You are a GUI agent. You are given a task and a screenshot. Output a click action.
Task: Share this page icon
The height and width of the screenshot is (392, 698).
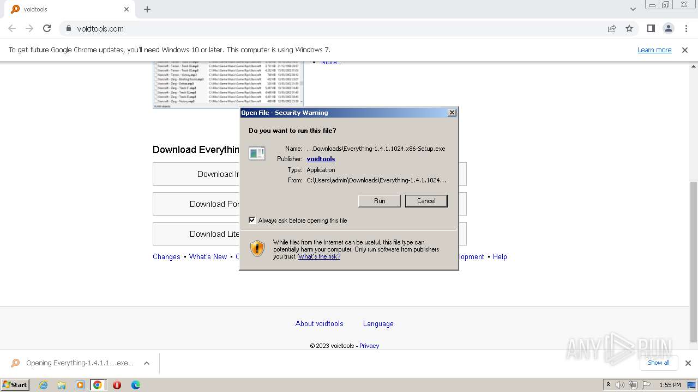coord(612,28)
